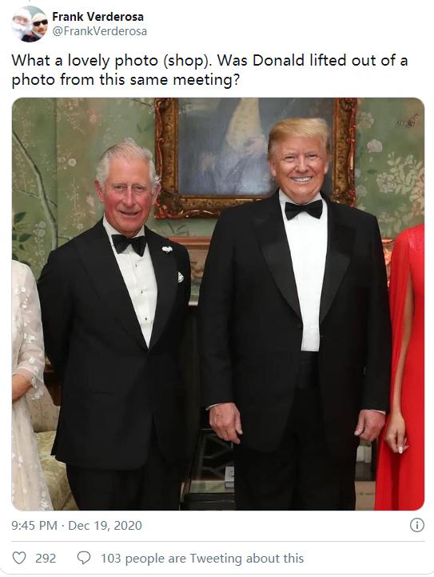Click the white boutonniere on the lapel
This screenshot has width=434, height=577.
tap(167, 249)
